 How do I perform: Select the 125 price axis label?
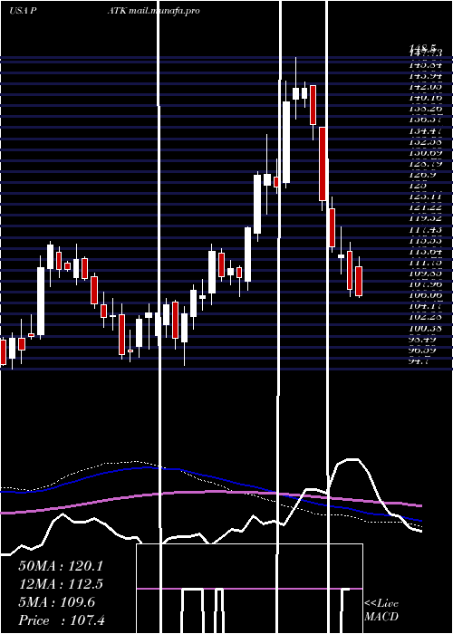[419, 185]
